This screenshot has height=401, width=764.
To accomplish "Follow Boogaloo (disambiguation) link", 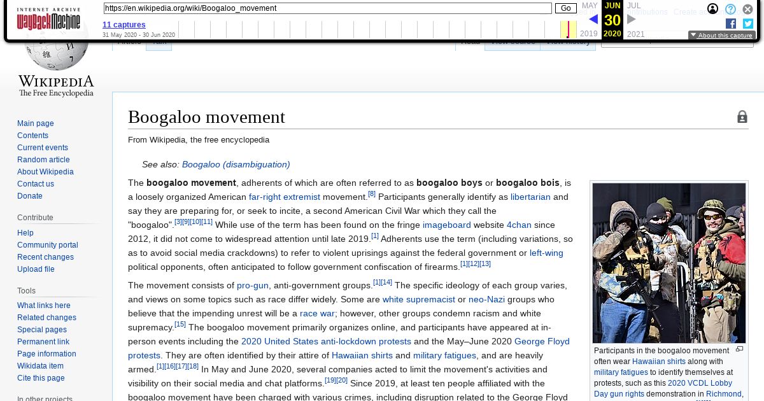I will click(x=236, y=164).
